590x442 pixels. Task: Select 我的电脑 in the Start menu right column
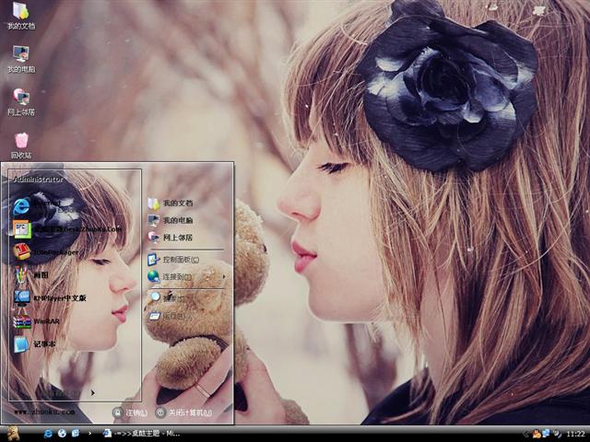coord(171,220)
